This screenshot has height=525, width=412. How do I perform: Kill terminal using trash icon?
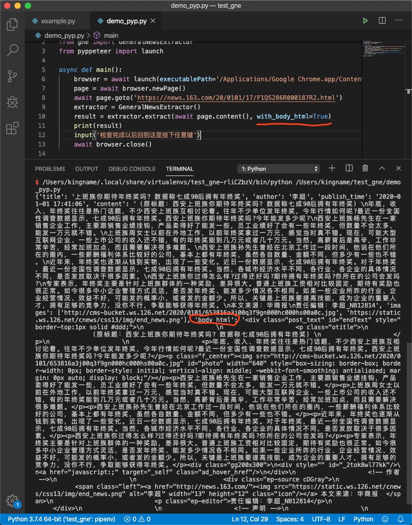point(365,168)
